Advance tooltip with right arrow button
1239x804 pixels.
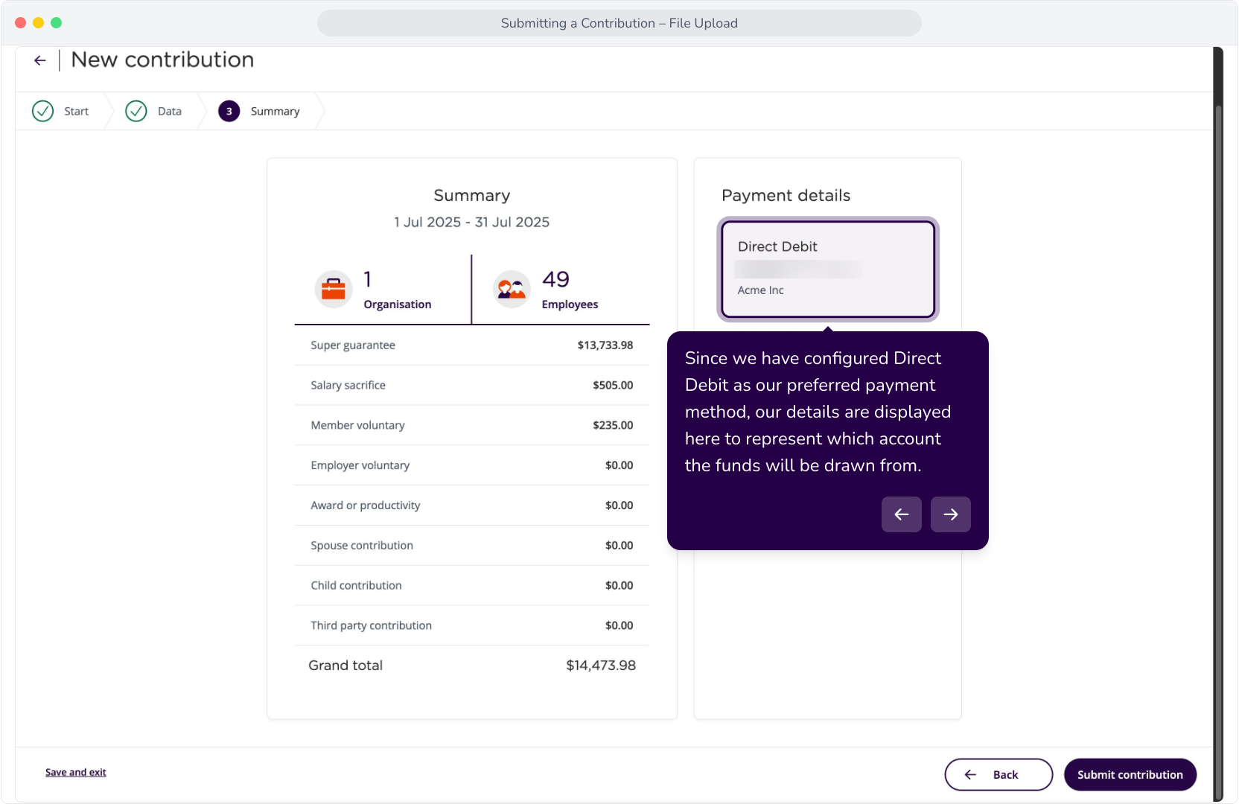tap(951, 514)
